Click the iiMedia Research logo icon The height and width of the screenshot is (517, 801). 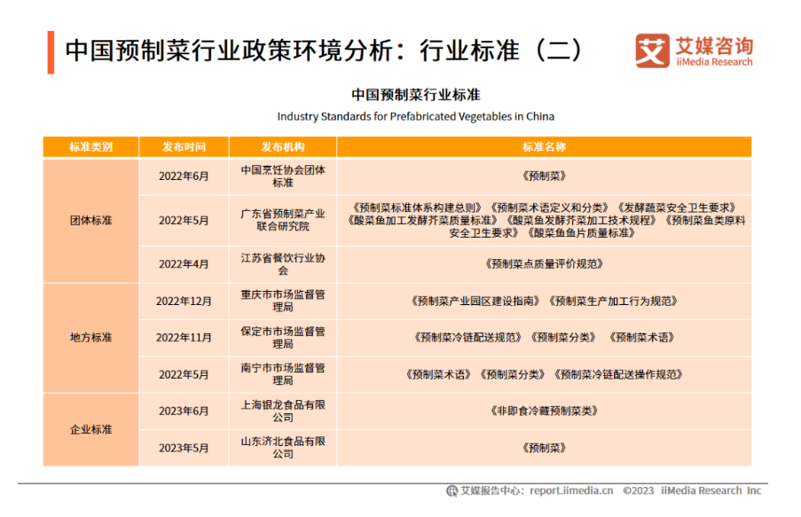652,51
